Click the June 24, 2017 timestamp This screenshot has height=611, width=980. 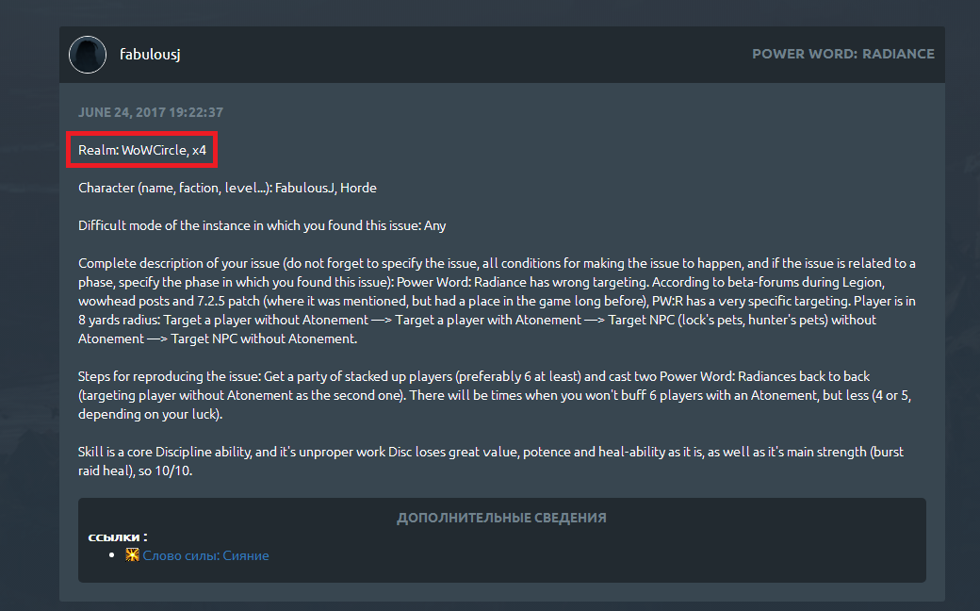click(x=151, y=112)
